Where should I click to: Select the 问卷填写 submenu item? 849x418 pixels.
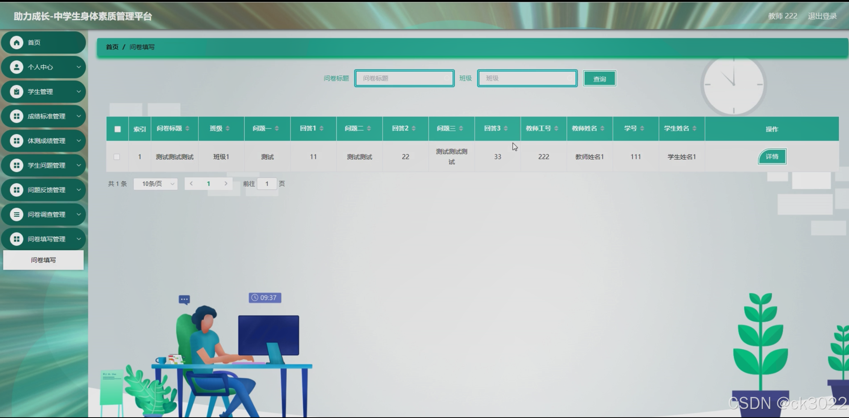(43, 260)
